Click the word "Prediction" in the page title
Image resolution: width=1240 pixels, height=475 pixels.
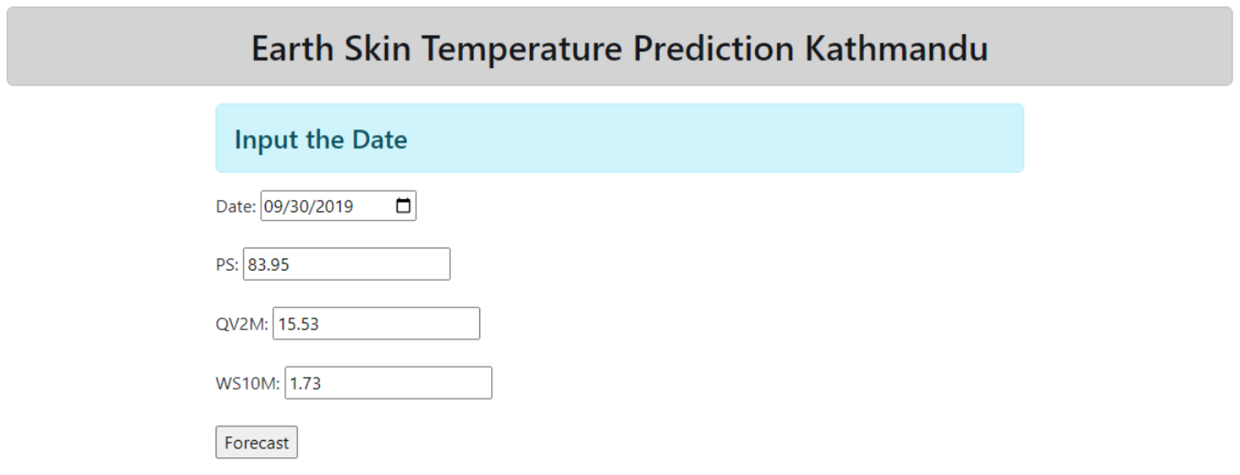click(x=713, y=48)
